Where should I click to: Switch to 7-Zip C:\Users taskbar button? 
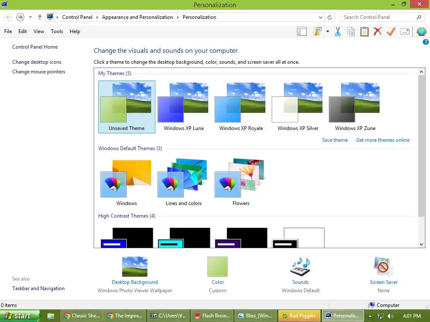click(169, 316)
